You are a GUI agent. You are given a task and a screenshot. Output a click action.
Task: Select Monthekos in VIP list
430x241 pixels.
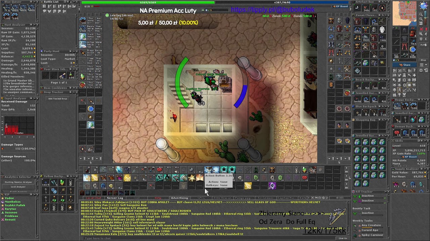point(13,202)
